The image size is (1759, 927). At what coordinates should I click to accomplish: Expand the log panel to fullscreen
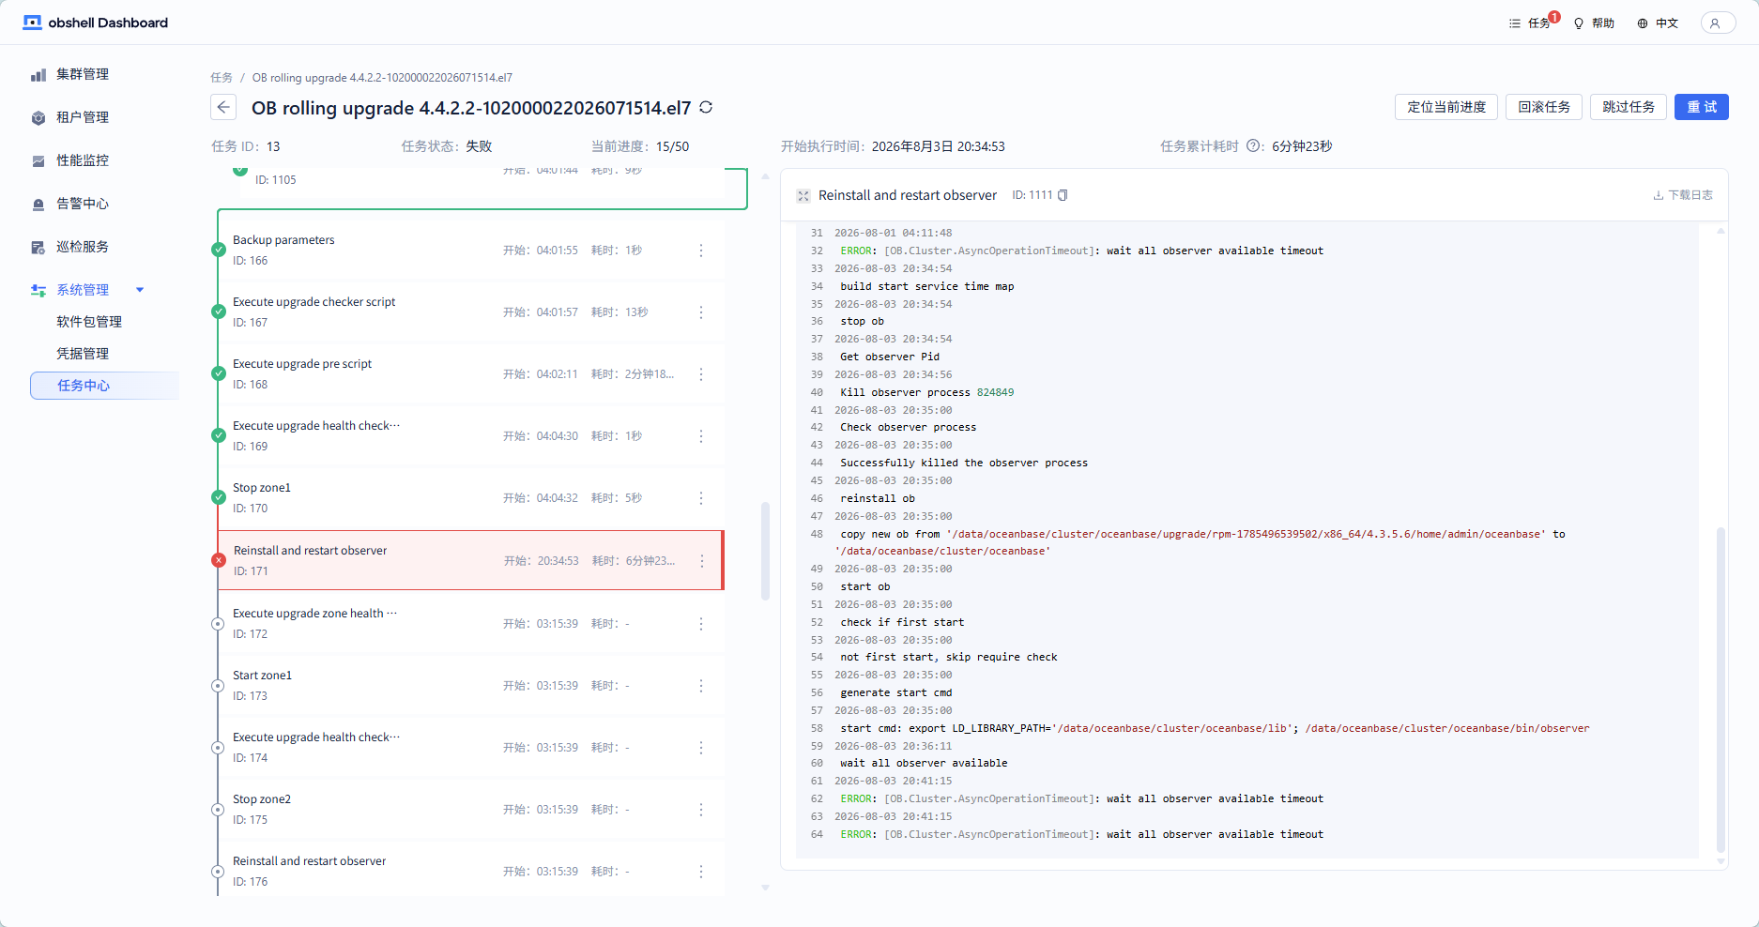(803, 196)
